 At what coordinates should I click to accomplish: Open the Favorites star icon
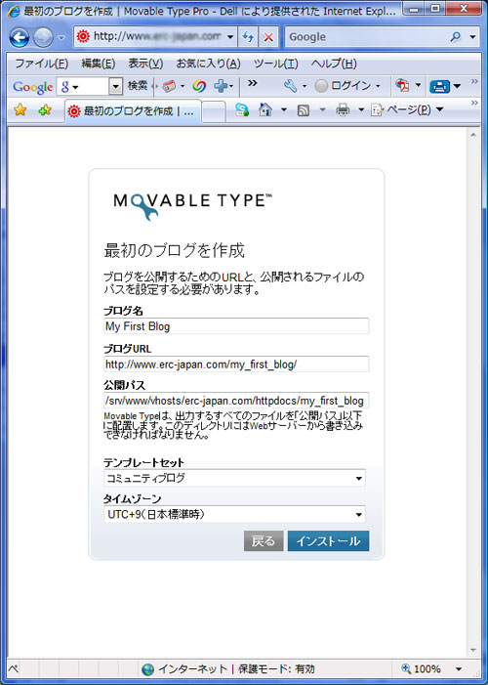[20, 110]
